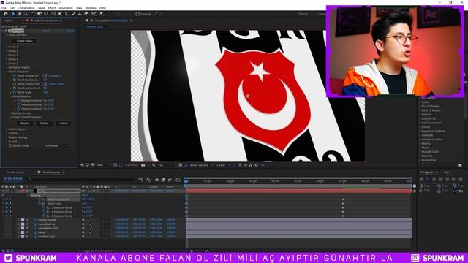Select the Clone Stamp tool
Screen dimensions: 468x263
(x=80, y=14)
